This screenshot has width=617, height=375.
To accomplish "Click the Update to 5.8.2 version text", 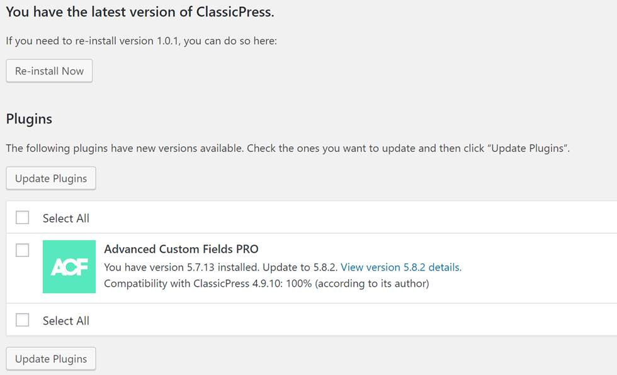I will click(299, 267).
